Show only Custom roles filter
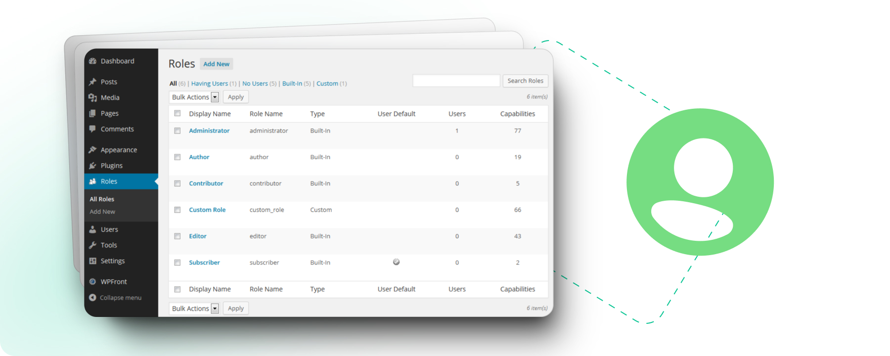 point(327,84)
